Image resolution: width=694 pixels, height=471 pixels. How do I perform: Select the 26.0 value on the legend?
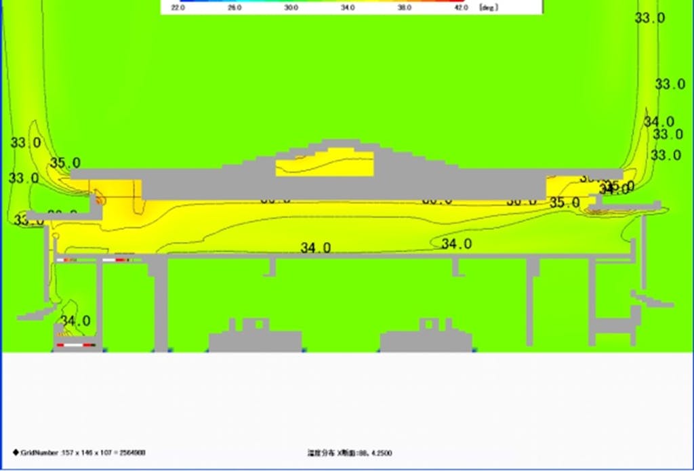click(x=235, y=7)
